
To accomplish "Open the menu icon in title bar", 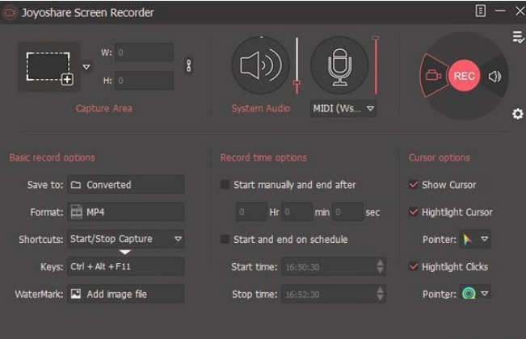I will (481, 10).
